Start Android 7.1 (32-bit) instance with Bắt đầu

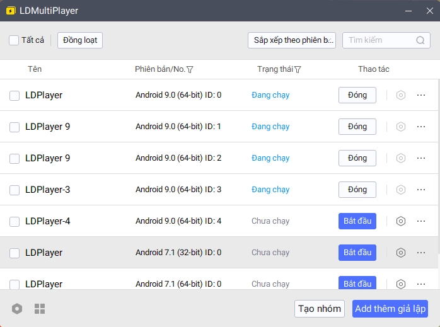pyautogui.click(x=357, y=253)
